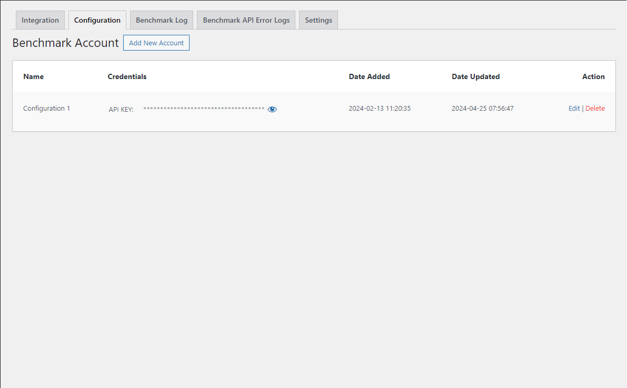Click the Name column header
Viewport: 627px width, 388px height.
[x=34, y=76]
